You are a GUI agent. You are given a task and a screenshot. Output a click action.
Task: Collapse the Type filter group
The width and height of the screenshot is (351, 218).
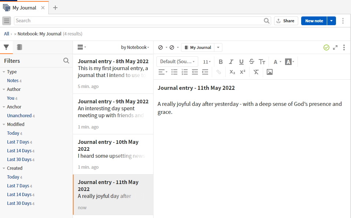[x=4, y=72]
